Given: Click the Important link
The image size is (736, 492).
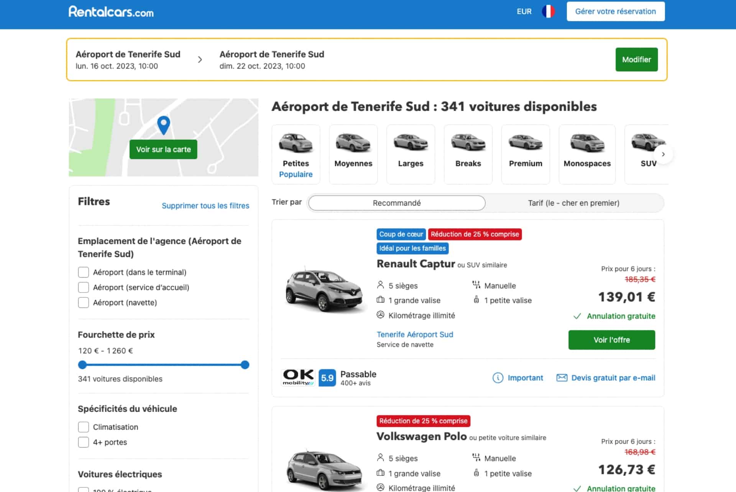Looking at the screenshot, I should [525, 378].
